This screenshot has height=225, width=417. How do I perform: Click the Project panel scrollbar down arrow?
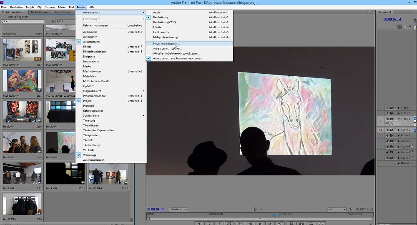[x=131, y=220]
